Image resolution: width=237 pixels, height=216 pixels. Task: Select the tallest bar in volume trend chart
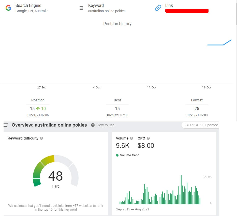click(x=181, y=189)
